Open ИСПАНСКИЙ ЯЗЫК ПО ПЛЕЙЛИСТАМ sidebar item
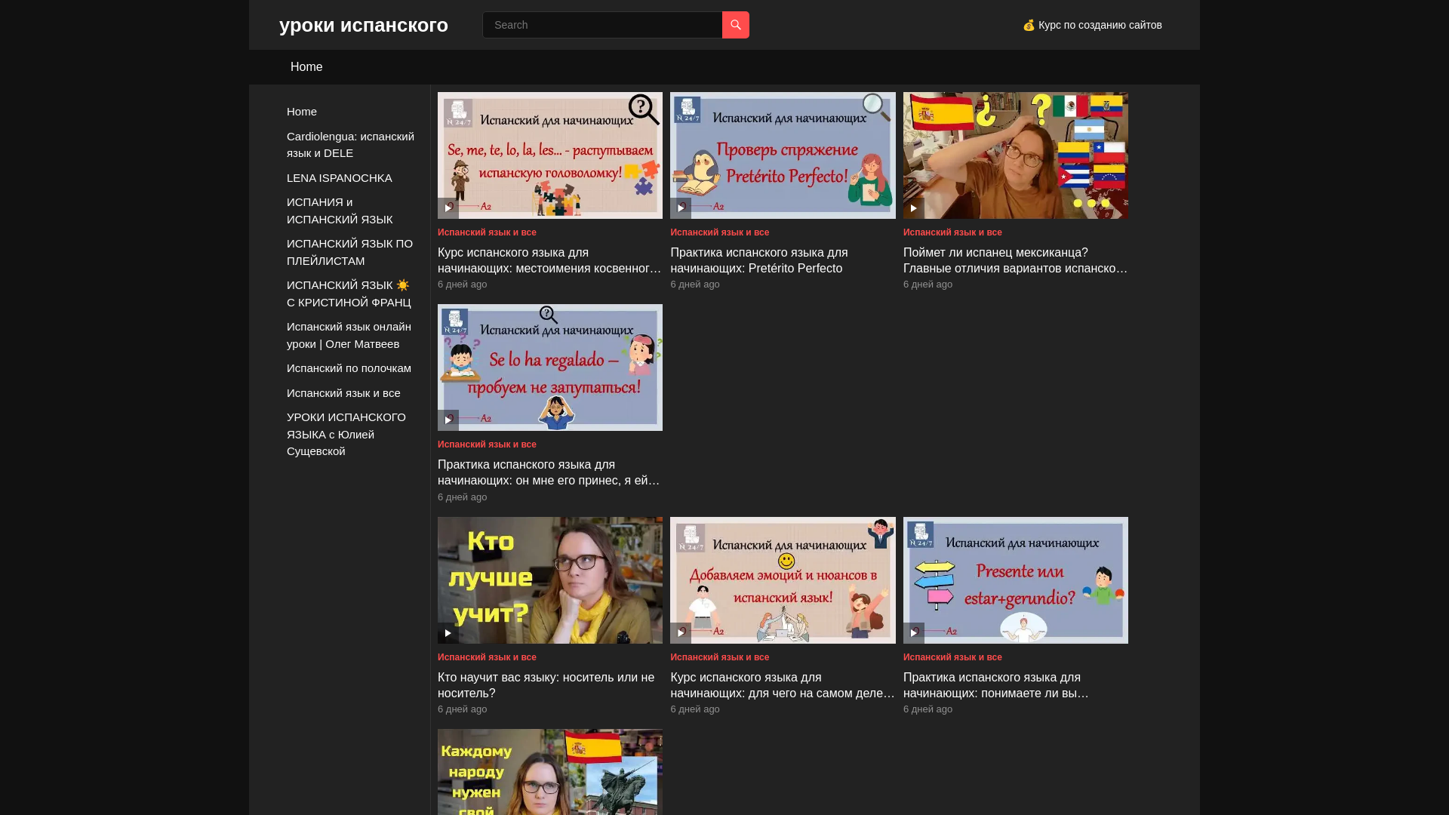Viewport: 1449px width, 815px height. (349, 252)
